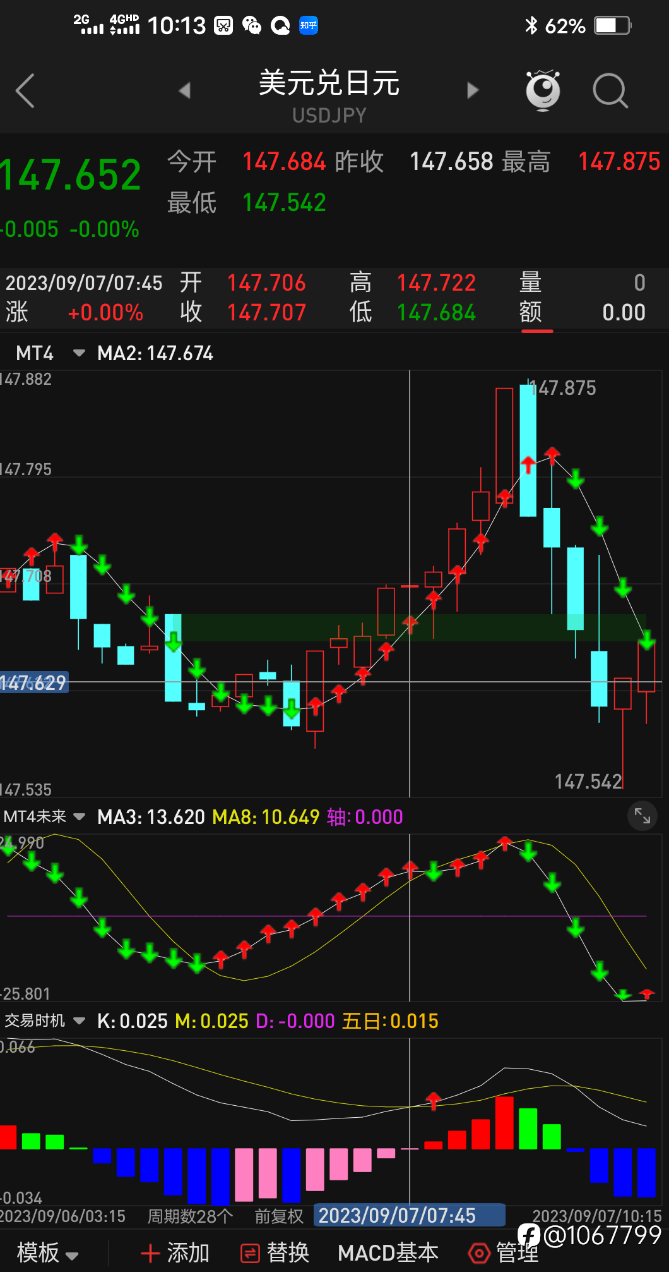Open 管理 management settings
The width and height of the screenshot is (669, 1272).
[504, 1252]
